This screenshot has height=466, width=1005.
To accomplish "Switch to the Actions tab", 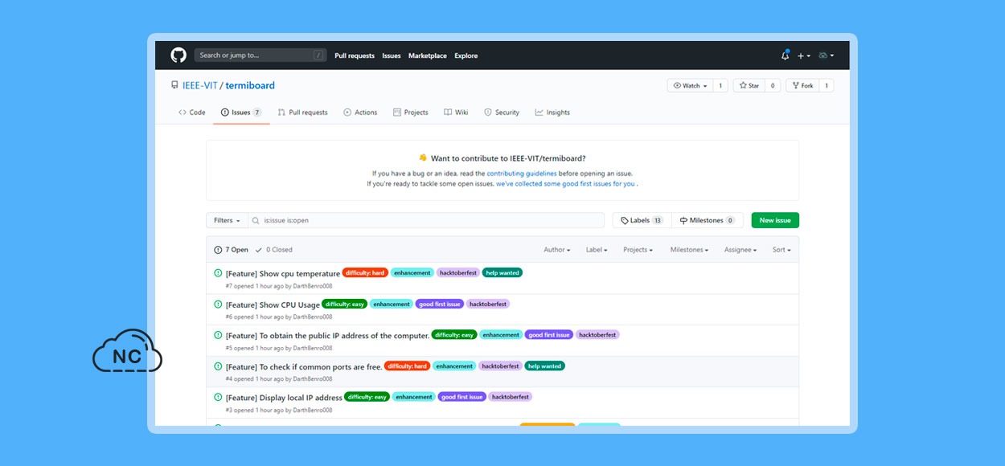I will (x=360, y=112).
